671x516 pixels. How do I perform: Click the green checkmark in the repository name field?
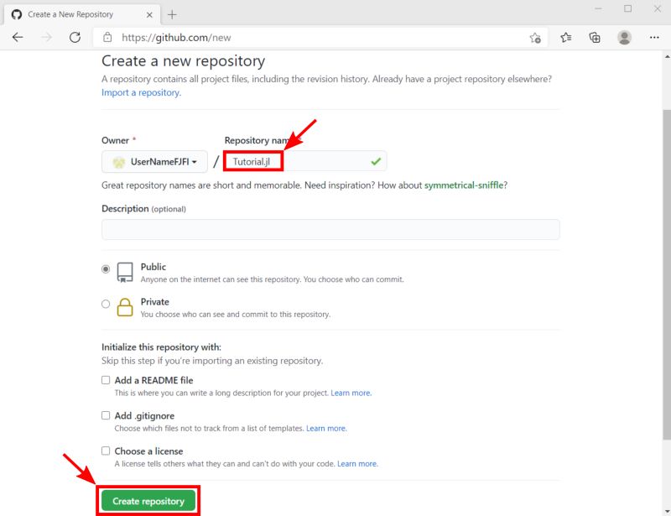pos(376,161)
